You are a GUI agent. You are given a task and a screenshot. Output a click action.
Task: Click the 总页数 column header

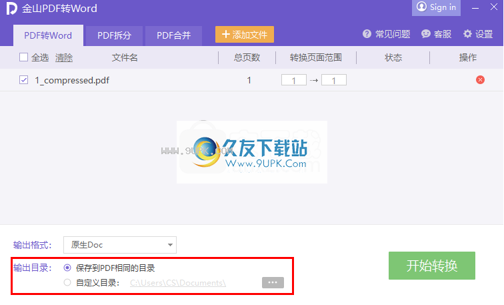tap(247, 57)
